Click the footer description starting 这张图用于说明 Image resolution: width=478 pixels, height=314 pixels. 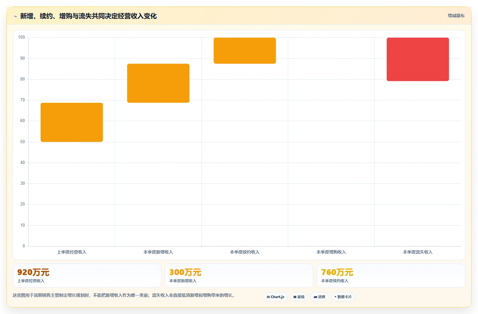(x=124, y=295)
